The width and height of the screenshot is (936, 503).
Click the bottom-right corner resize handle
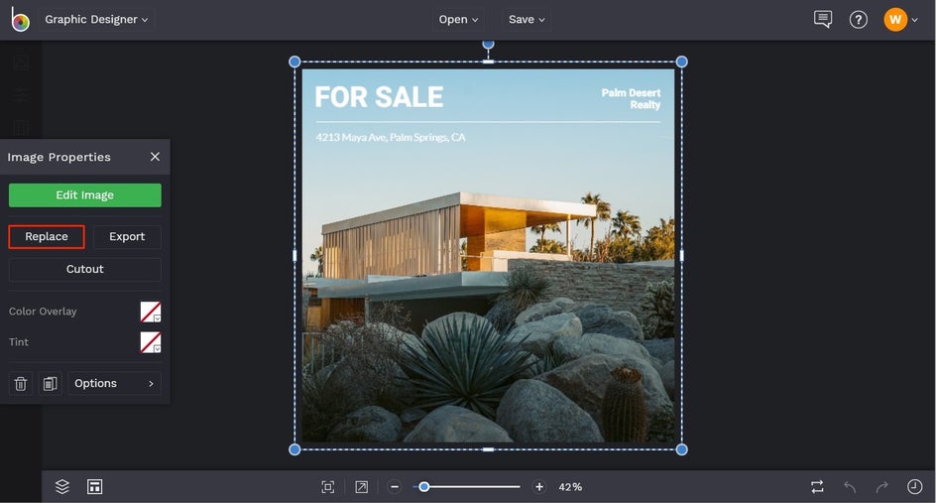(x=682, y=449)
